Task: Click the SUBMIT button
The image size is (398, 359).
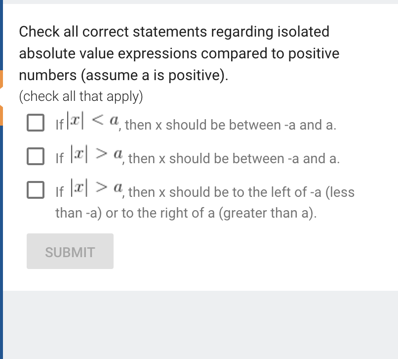Action: (x=70, y=251)
